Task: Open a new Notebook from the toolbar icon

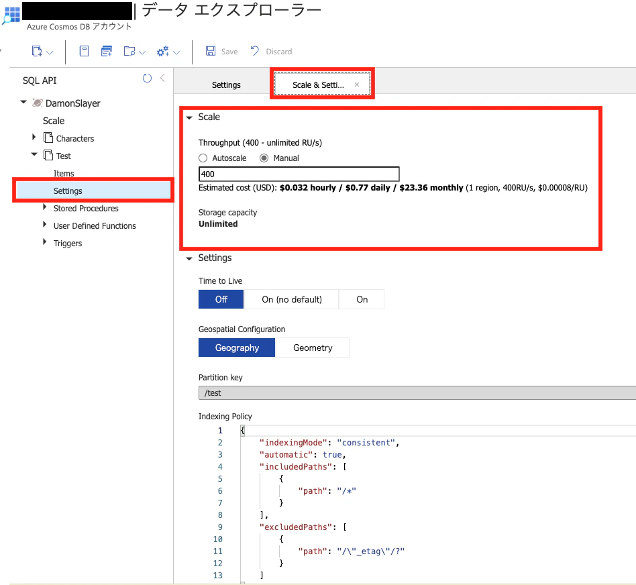Action: (84, 51)
